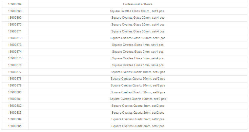249x132 pixels.
Task: Click part number 18900373
Action: (15, 45)
